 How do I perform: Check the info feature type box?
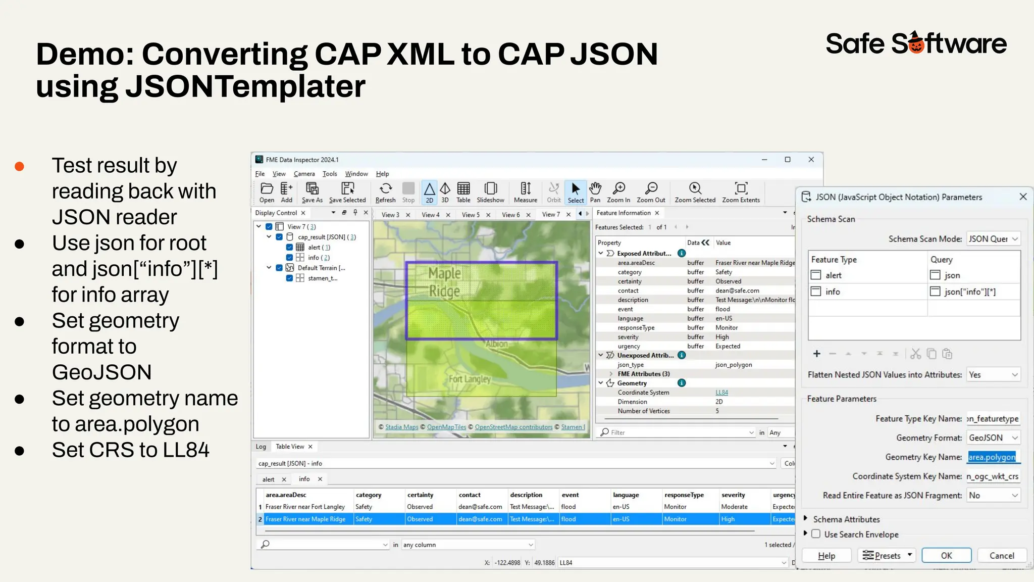(x=816, y=292)
